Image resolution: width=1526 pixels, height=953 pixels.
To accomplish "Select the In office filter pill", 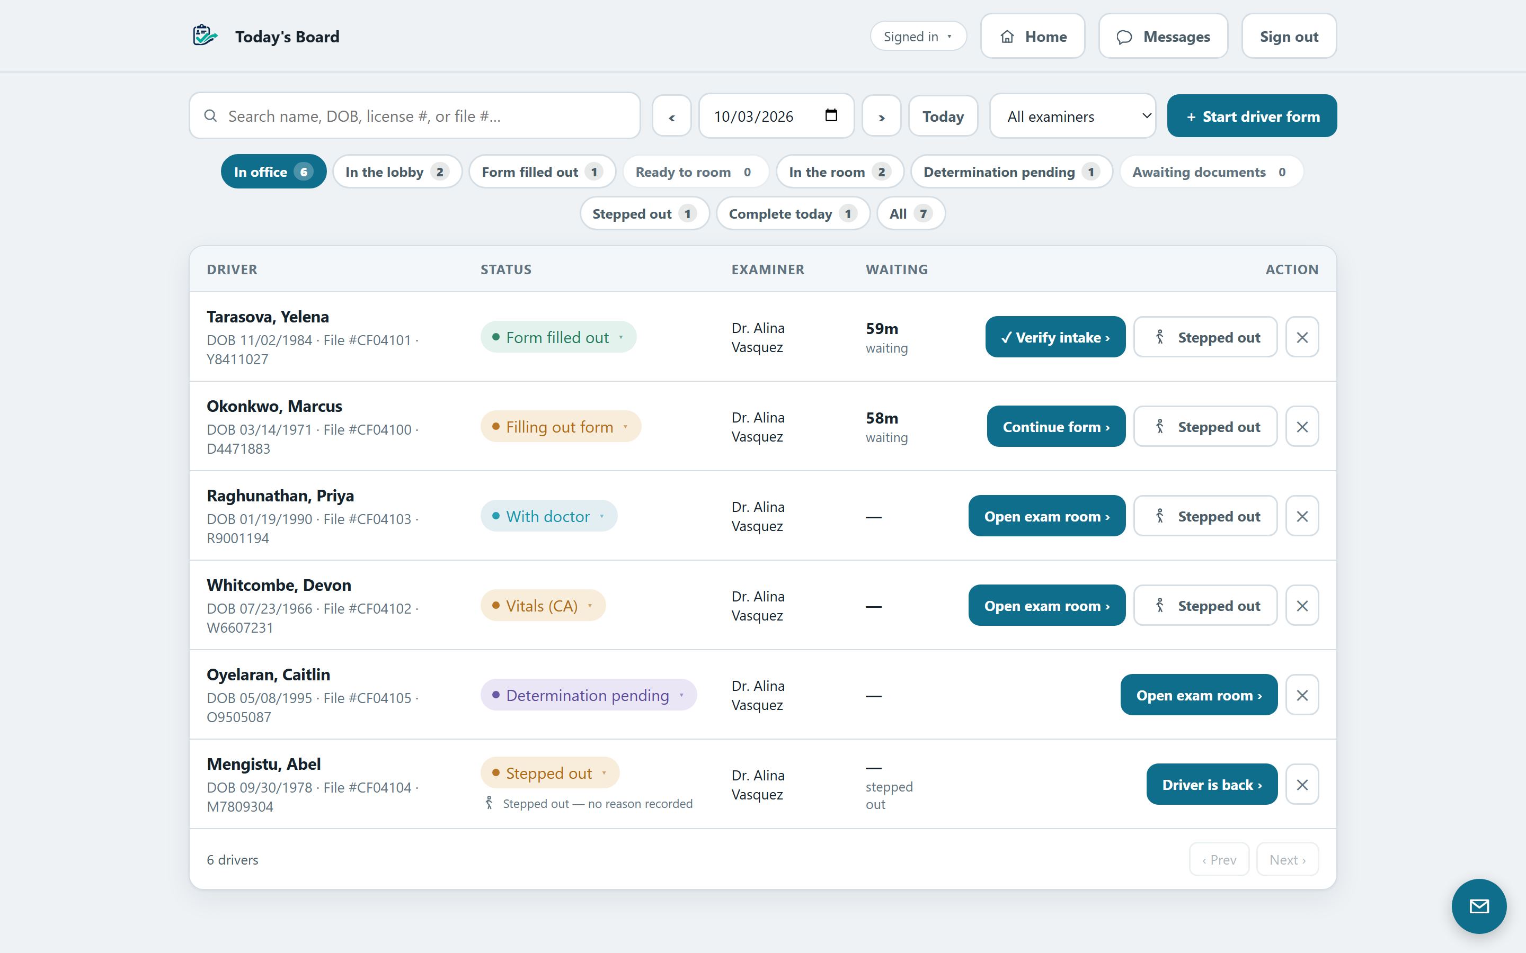I will pyautogui.click(x=273, y=172).
